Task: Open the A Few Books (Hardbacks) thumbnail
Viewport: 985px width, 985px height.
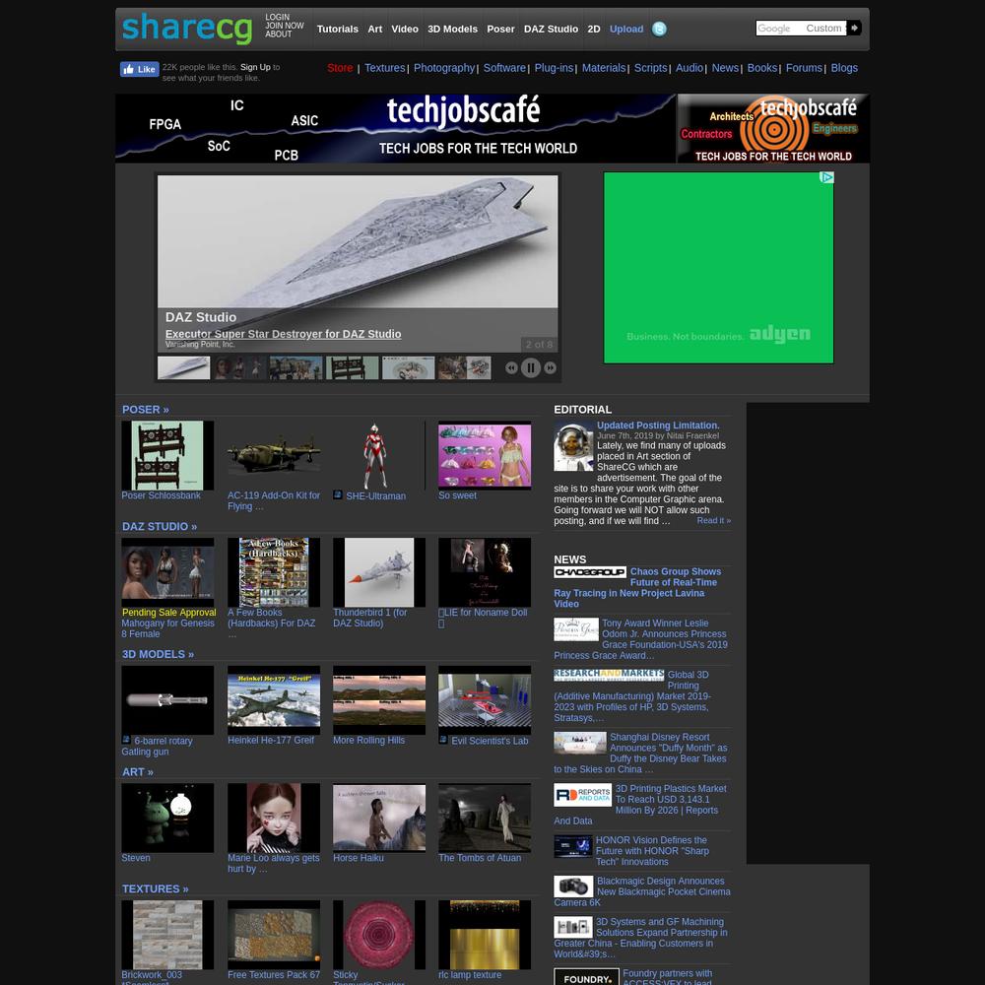Action: click(x=274, y=572)
